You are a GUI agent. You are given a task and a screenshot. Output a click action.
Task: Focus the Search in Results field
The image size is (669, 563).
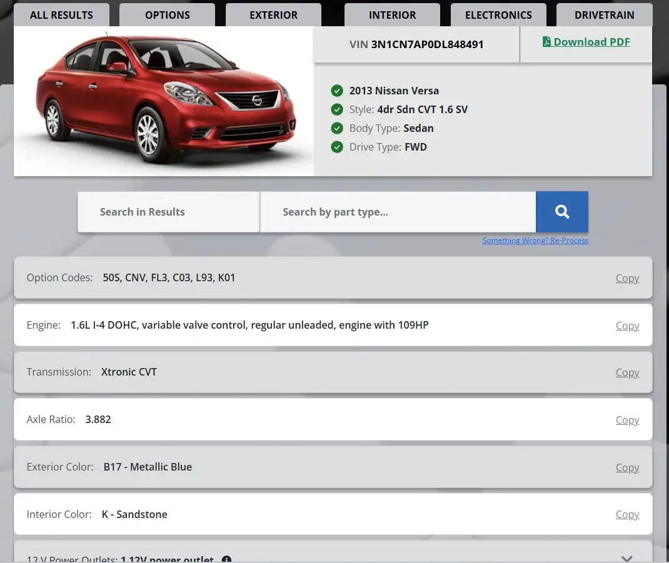point(169,212)
